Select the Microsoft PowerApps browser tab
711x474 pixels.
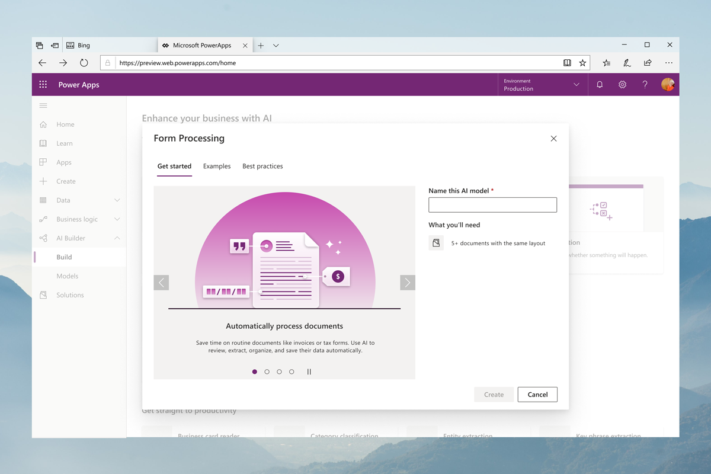tap(206, 46)
